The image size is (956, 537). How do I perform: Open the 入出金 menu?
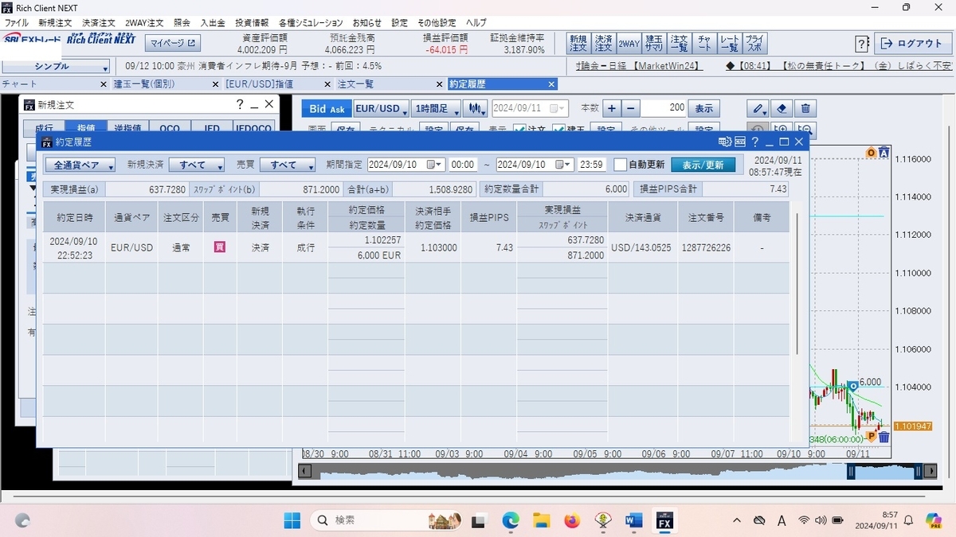click(x=213, y=23)
